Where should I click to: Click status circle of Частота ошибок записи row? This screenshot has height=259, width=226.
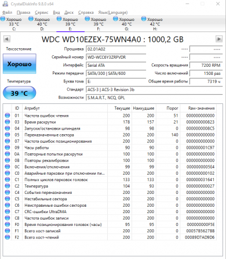[8, 218]
